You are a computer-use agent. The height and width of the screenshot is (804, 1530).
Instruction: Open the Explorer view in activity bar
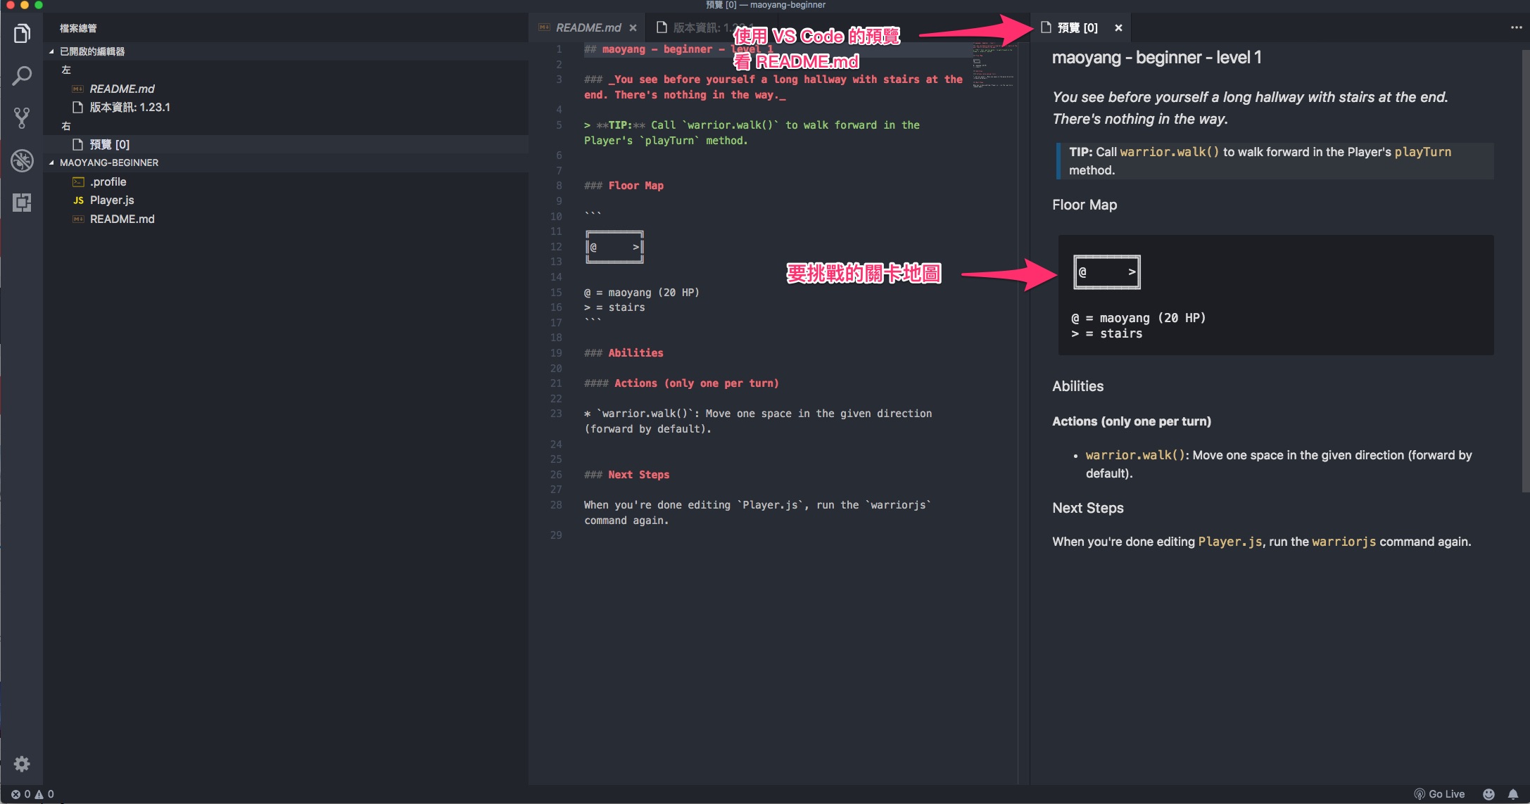coord(22,32)
